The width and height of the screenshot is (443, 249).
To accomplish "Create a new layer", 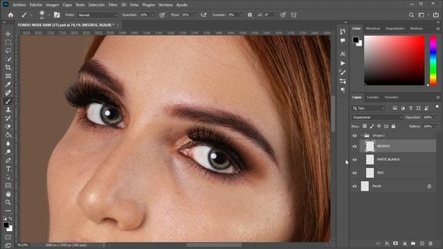I will click(x=422, y=243).
